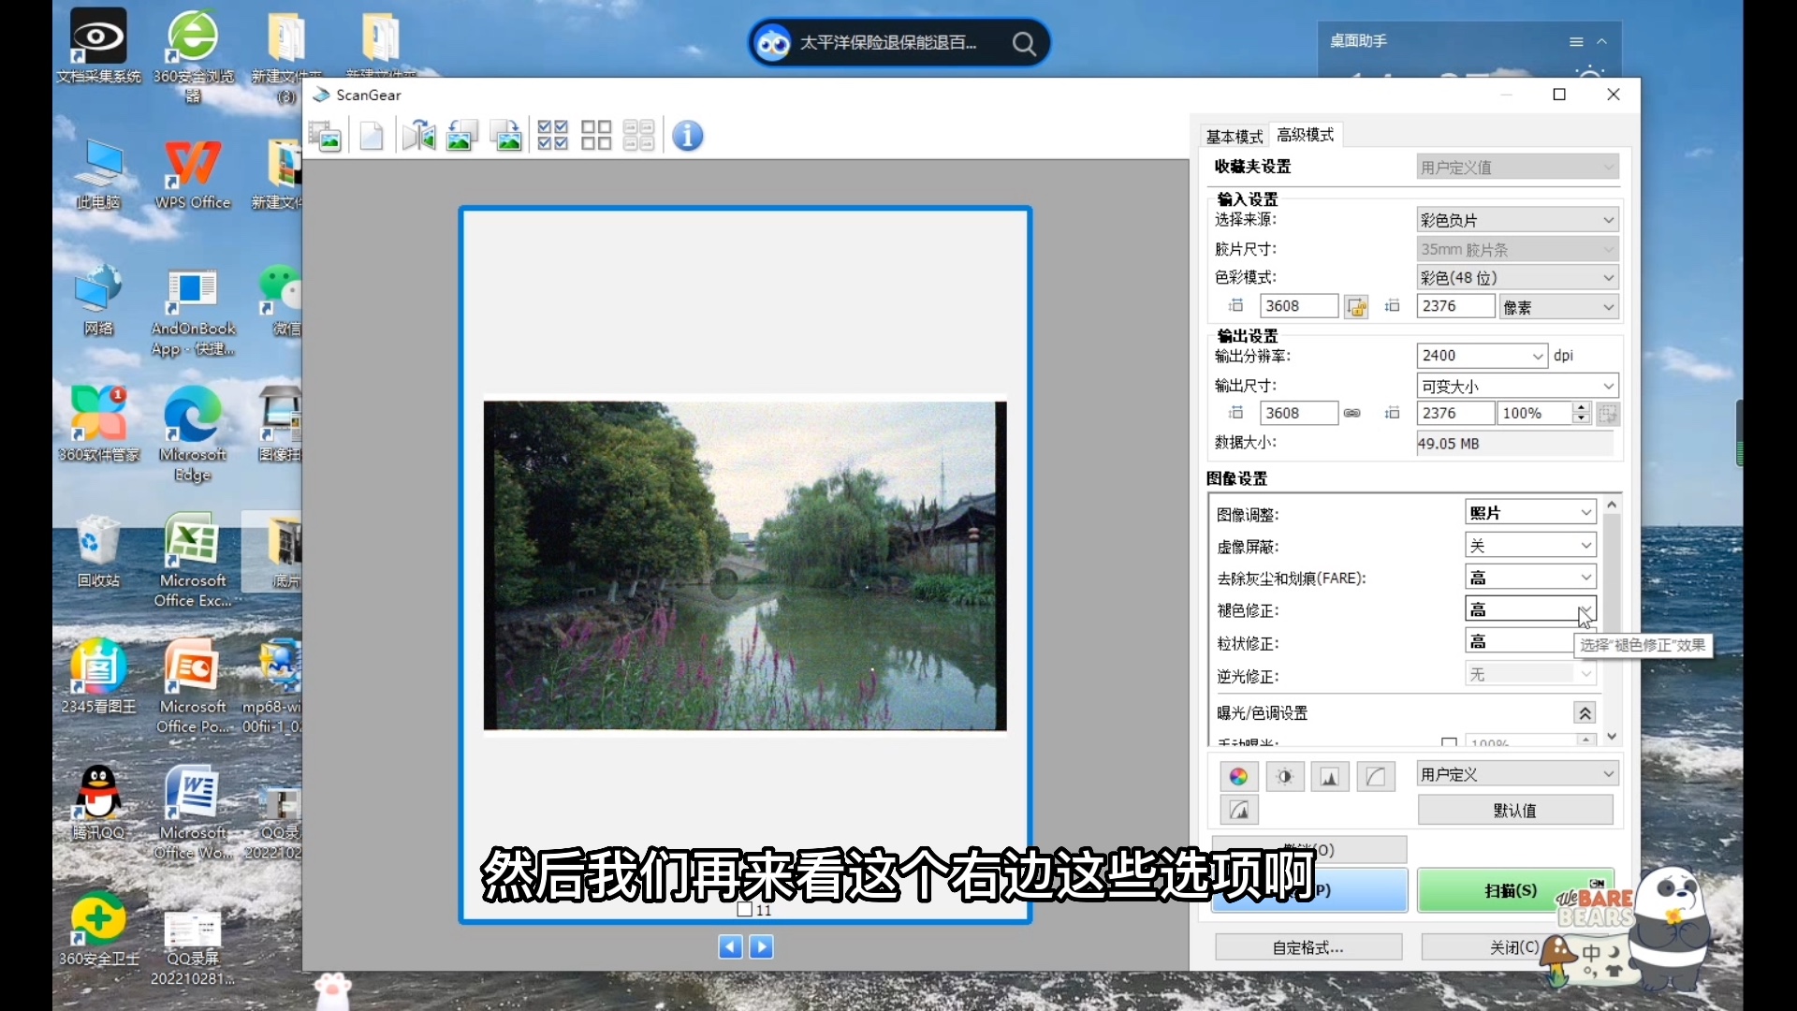This screenshot has width=1797, height=1011.
Task: Click the green 扫描(S) button
Action: click(x=1515, y=890)
